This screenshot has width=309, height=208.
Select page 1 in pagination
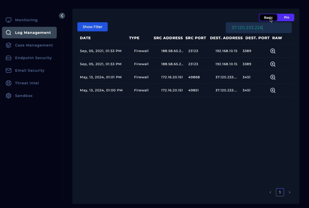[280, 192]
